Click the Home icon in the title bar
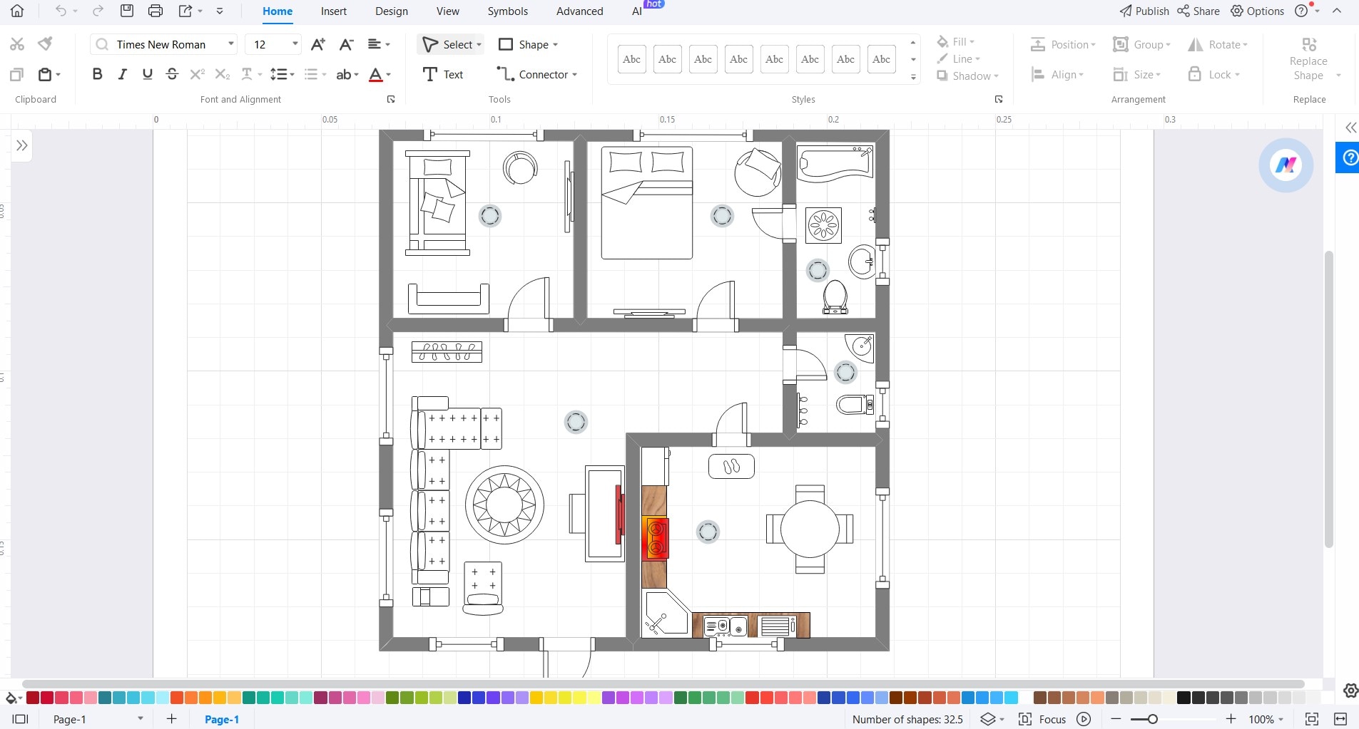The width and height of the screenshot is (1359, 729). point(17,11)
